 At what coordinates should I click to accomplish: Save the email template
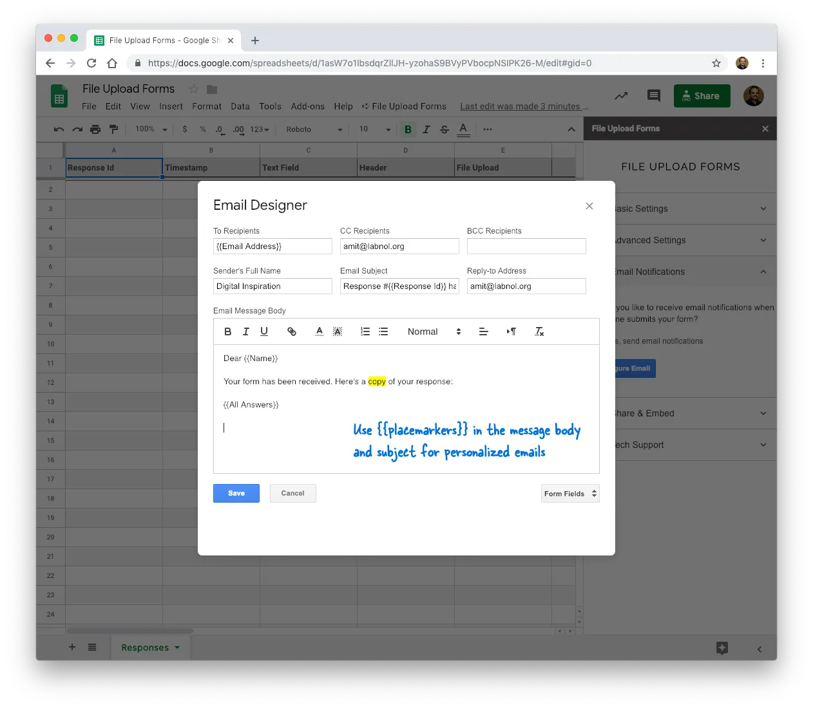tap(236, 493)
